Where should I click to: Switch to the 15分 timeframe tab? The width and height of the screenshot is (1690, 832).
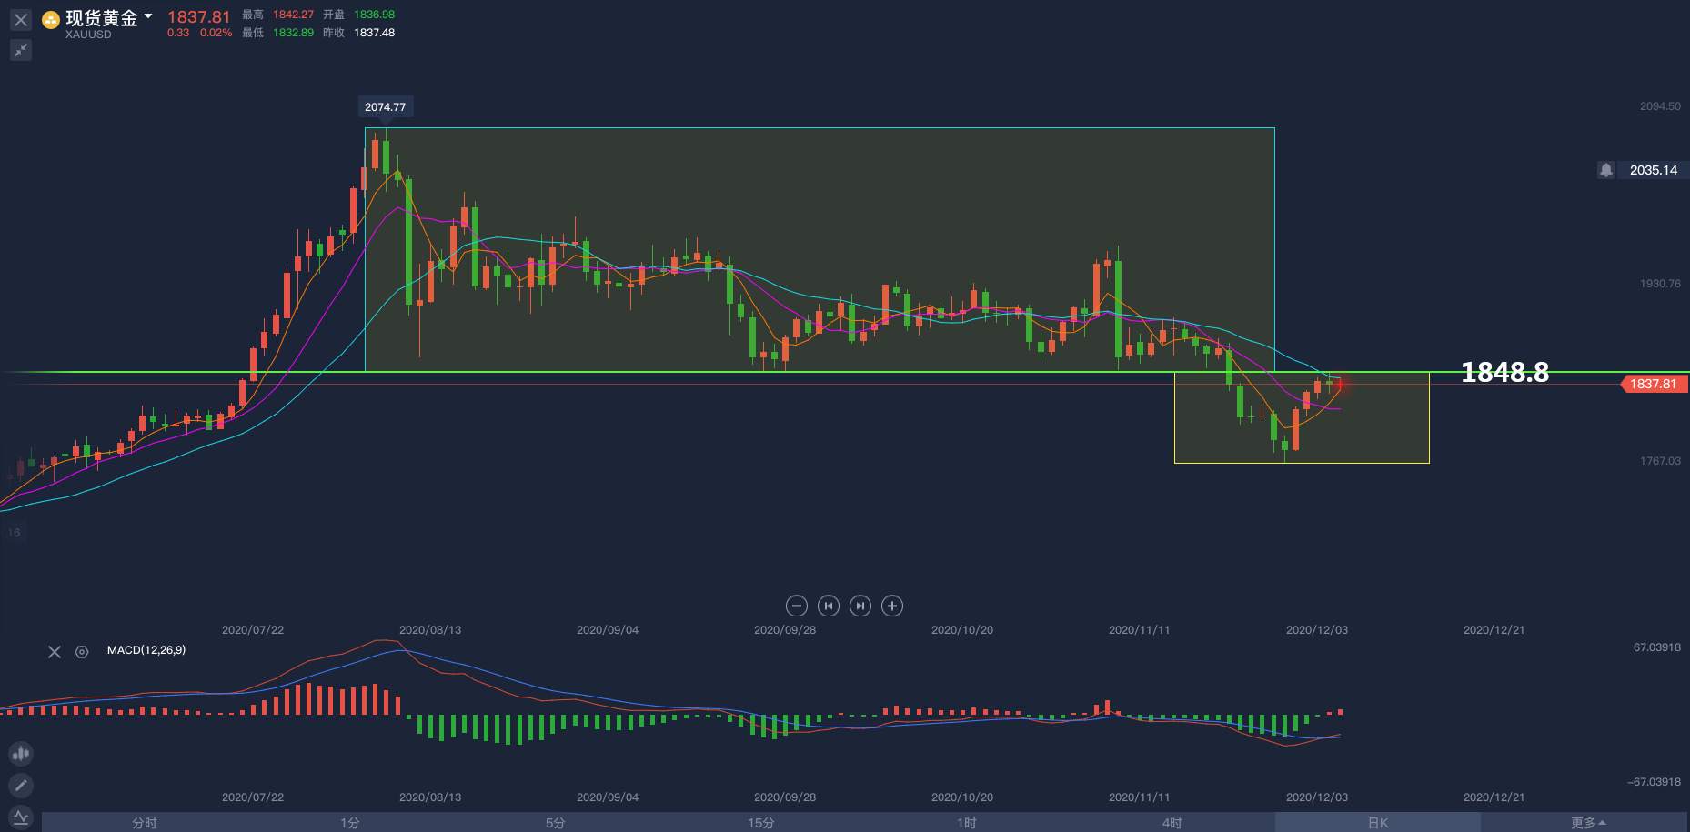tap(761, 823)
